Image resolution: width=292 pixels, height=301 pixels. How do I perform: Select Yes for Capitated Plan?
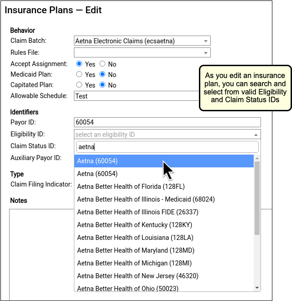(x=79, y=85)
